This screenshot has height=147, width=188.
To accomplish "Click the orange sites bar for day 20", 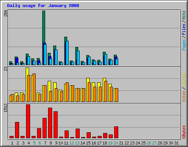I will point(117,95).
